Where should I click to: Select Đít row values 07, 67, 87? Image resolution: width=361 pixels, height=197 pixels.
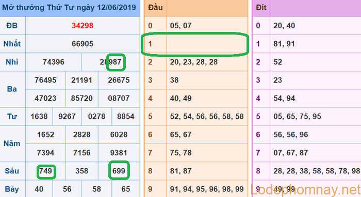tap(291, 152)
